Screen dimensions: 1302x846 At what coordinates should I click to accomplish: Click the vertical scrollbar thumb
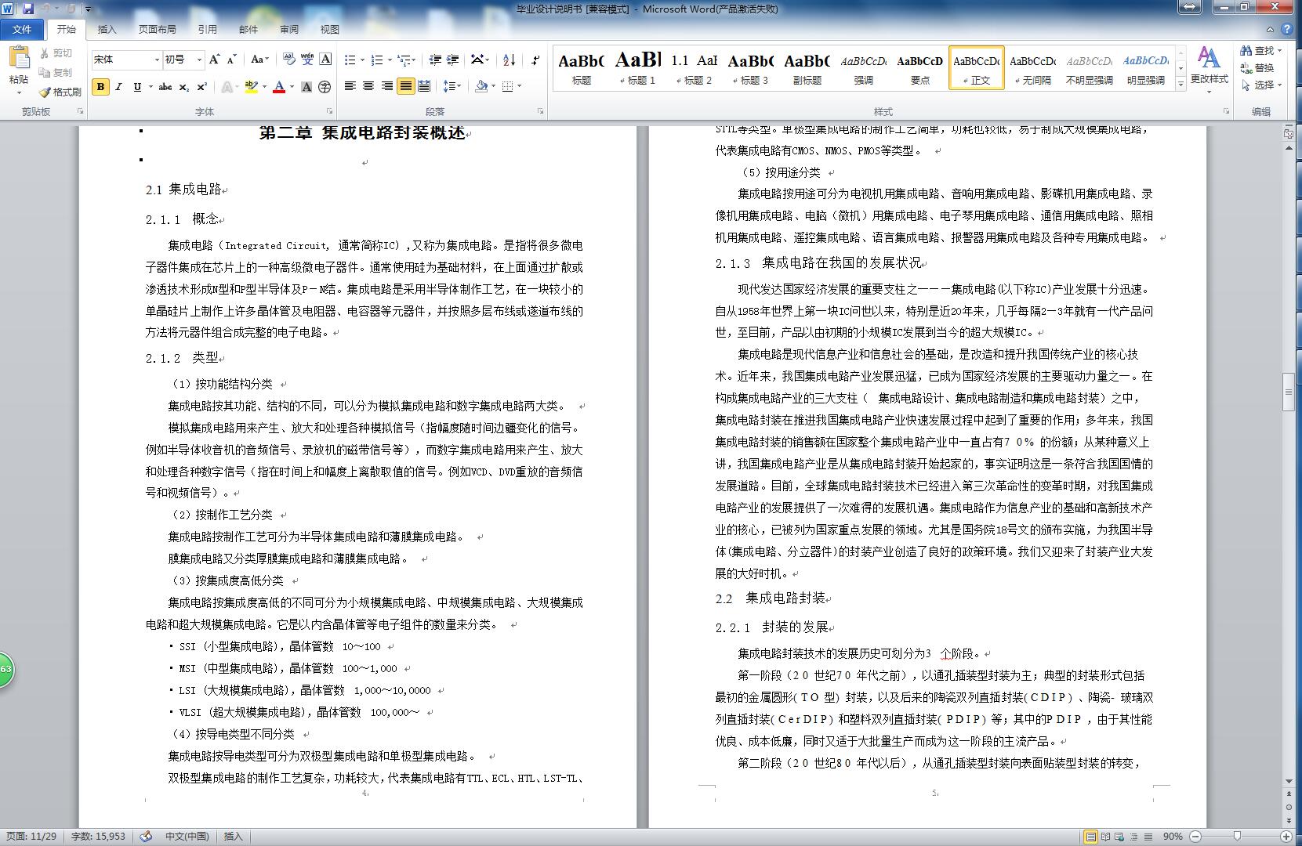click(1288, 392)
